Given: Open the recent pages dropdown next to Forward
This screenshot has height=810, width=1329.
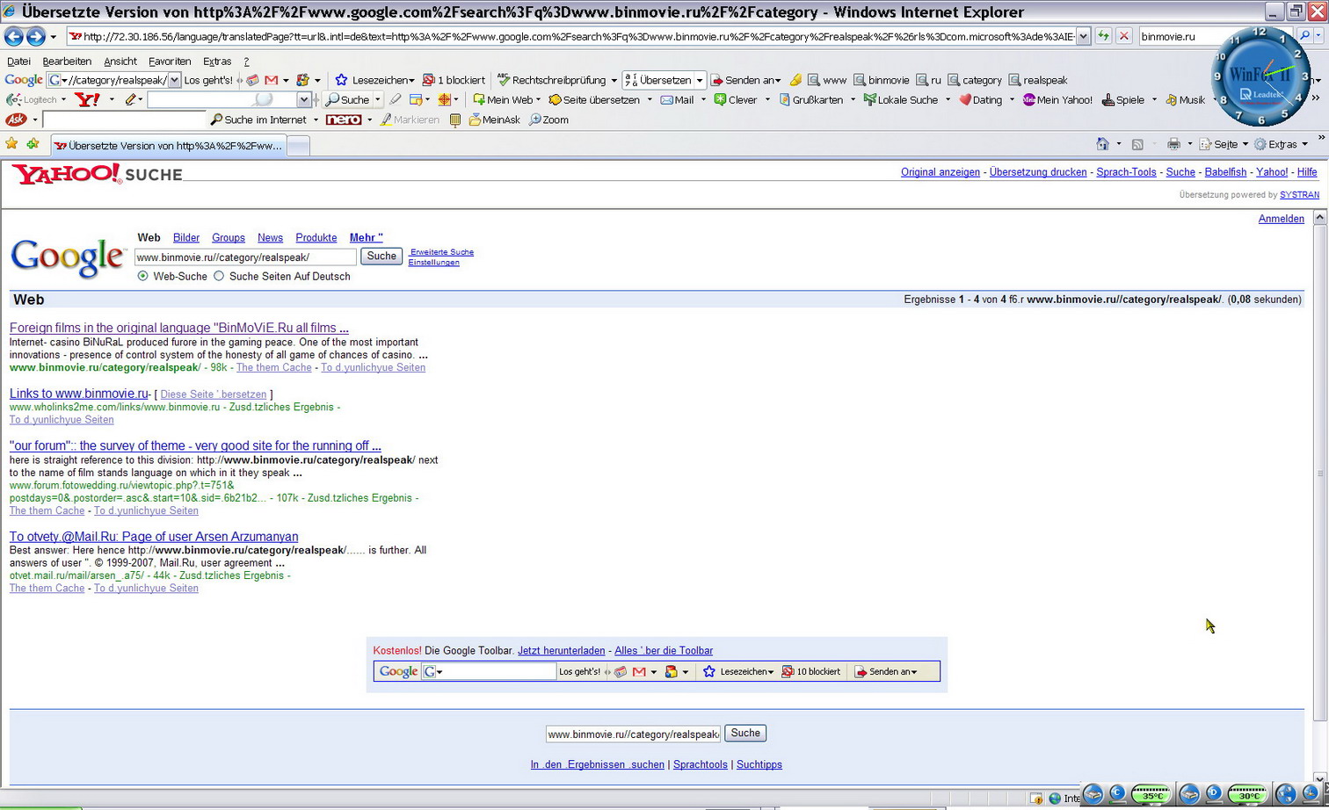Looking at the screenshot, I should coord(53,36).
